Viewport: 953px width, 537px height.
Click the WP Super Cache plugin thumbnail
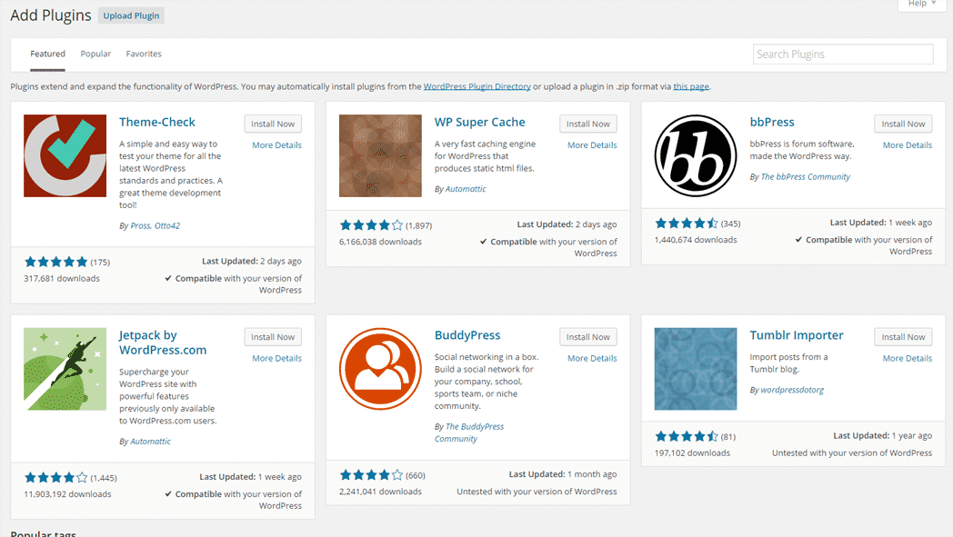tap(380, 155)
